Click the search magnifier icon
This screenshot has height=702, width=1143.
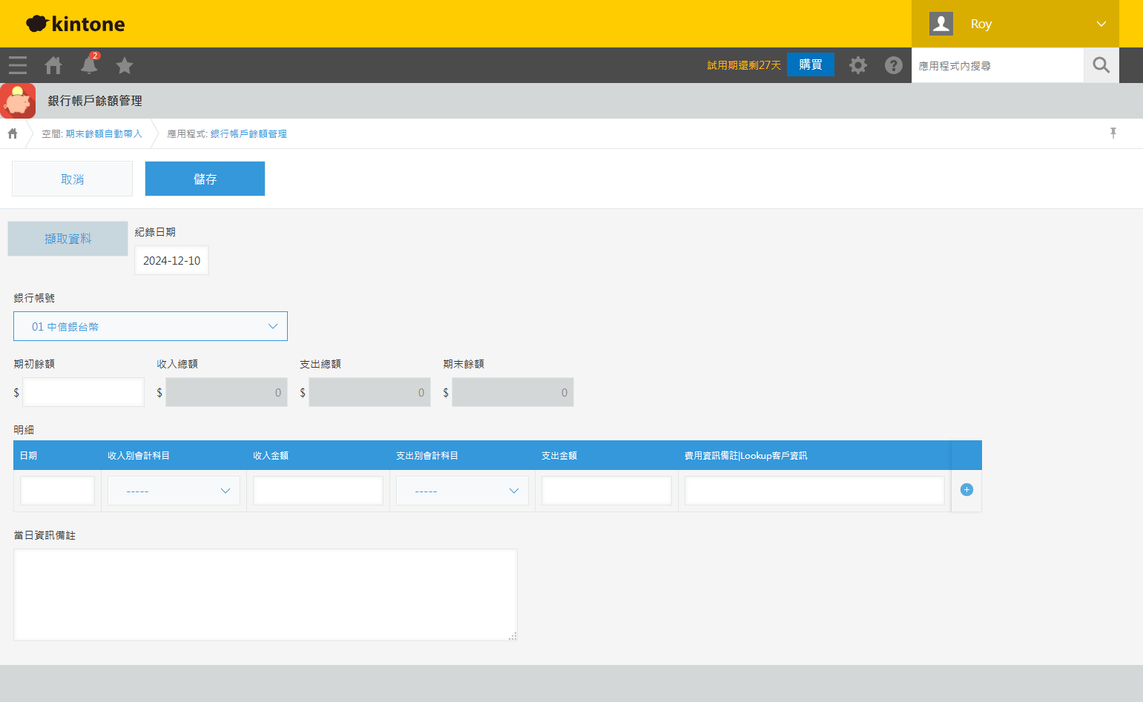point(1101,65)
